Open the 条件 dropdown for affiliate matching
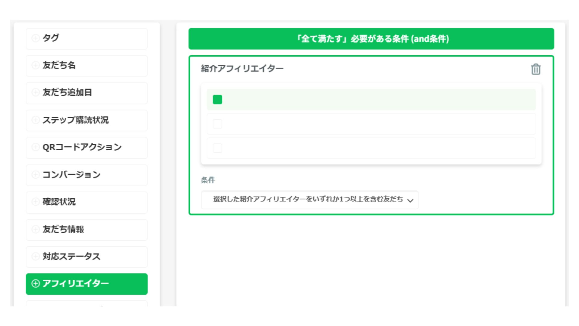Viewport: 579px width, 326px height. click(310, 200)
